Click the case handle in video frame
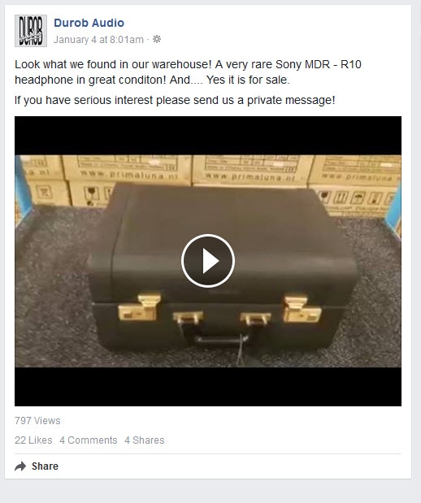Viewport: 421px width, 503px height. (x=221, y=338)
